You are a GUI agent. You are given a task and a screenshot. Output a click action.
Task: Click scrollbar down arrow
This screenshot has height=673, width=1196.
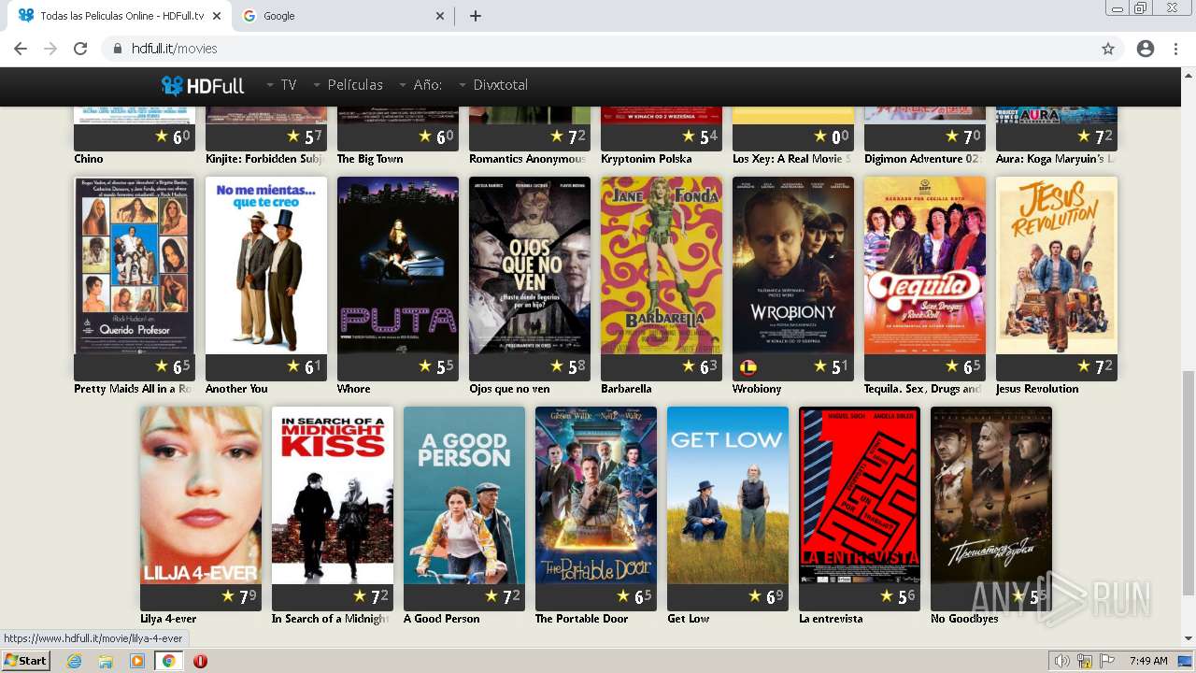1188,638
